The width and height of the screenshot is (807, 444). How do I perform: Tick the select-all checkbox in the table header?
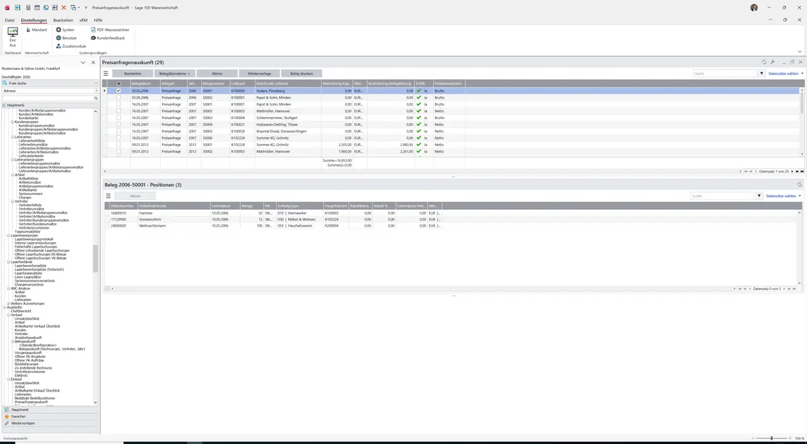[119, 83]
